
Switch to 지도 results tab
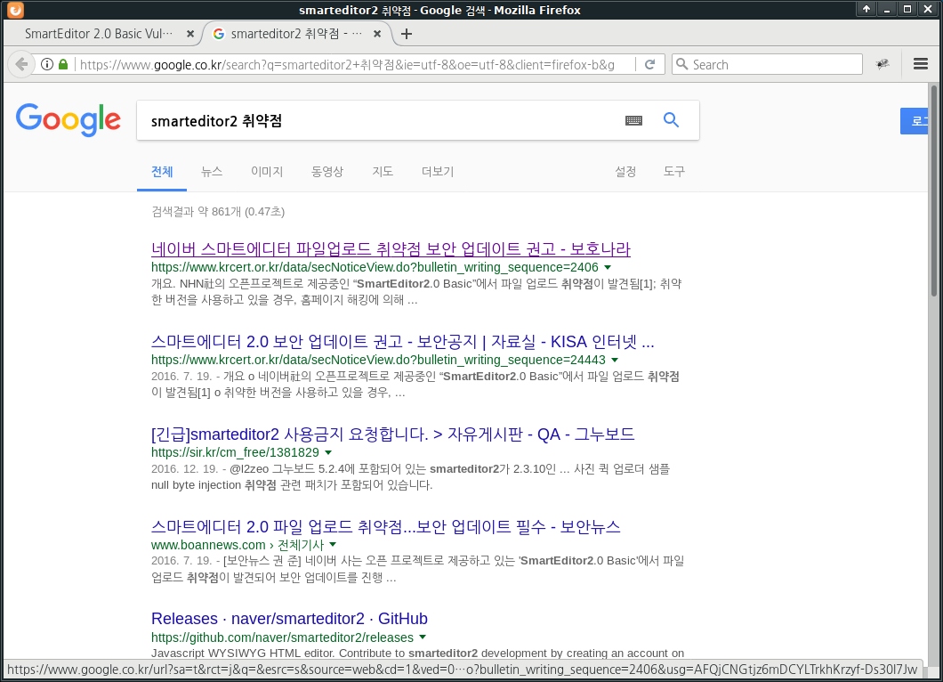383,172
